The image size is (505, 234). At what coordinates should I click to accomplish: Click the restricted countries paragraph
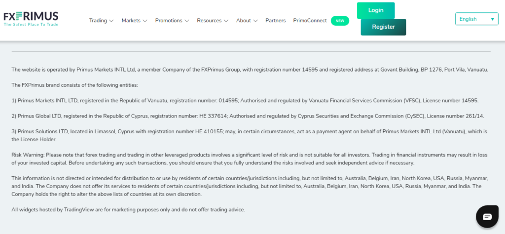point(250,186)
